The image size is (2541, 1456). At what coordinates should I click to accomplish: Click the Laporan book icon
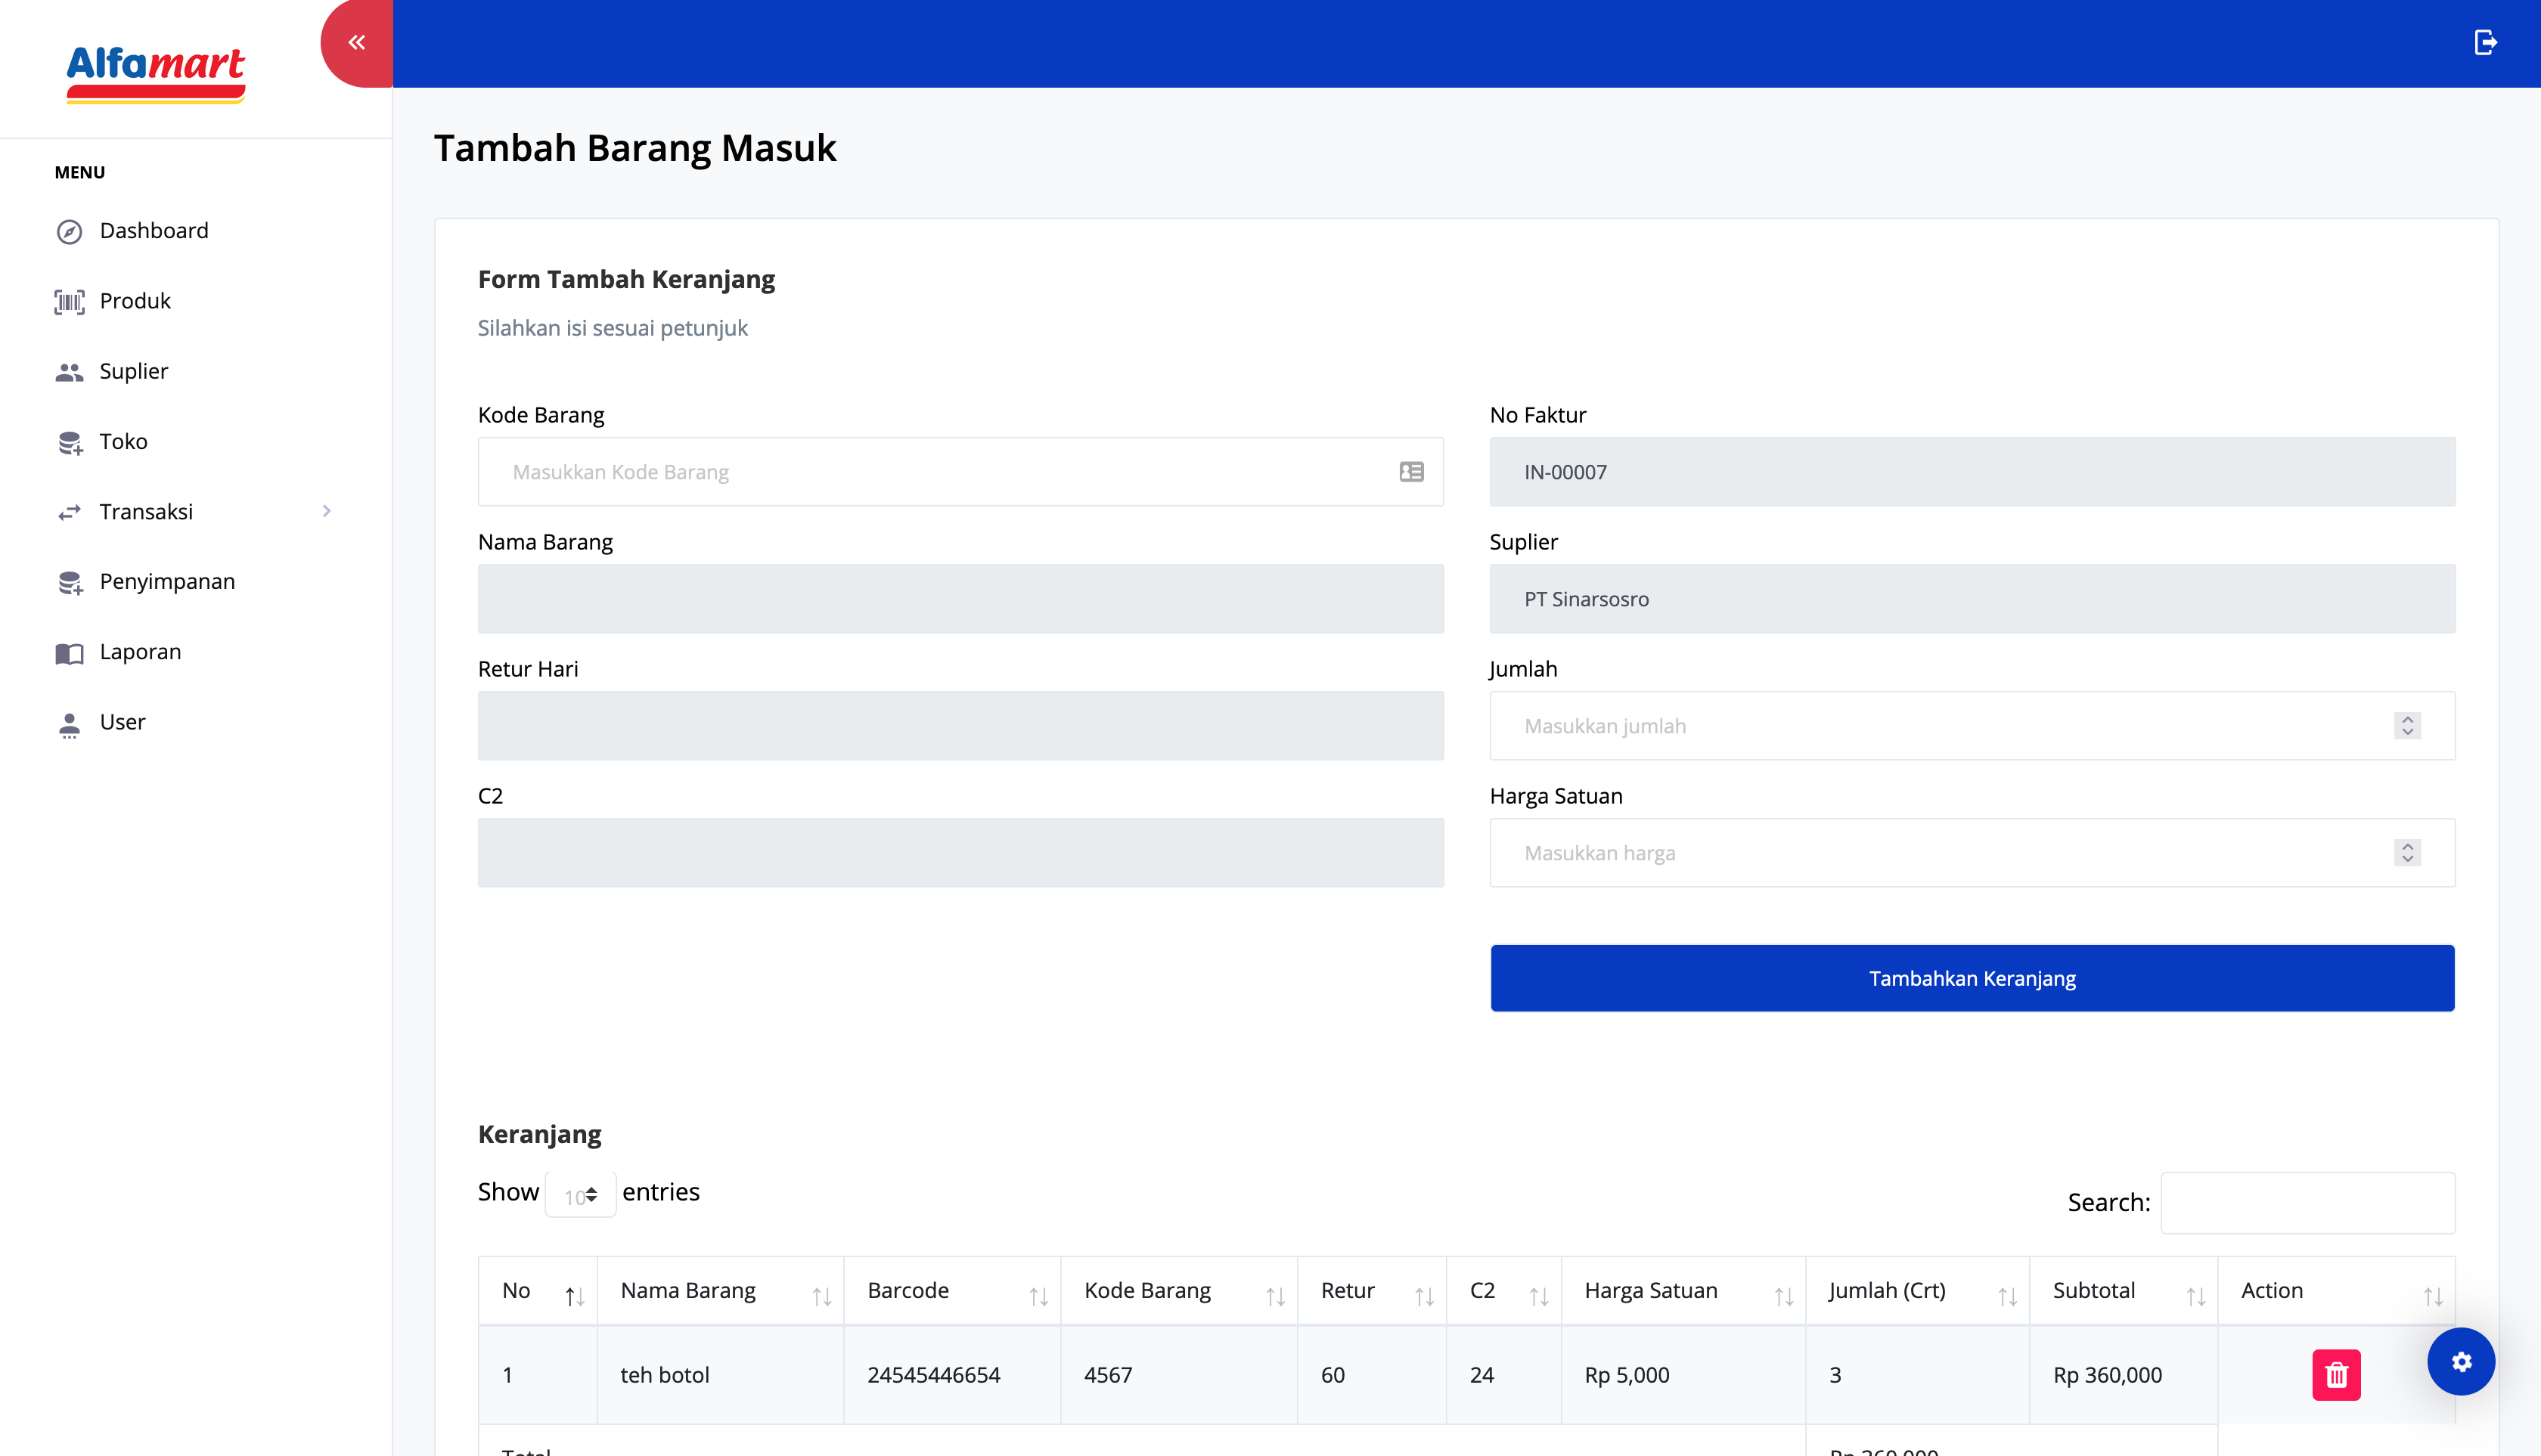click(x=69, y=653)
